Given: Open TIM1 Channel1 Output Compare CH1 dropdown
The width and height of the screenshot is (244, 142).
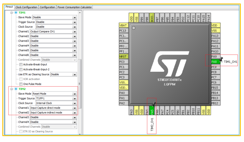Looking at the screenshot, I should click(x=53, y=32).
